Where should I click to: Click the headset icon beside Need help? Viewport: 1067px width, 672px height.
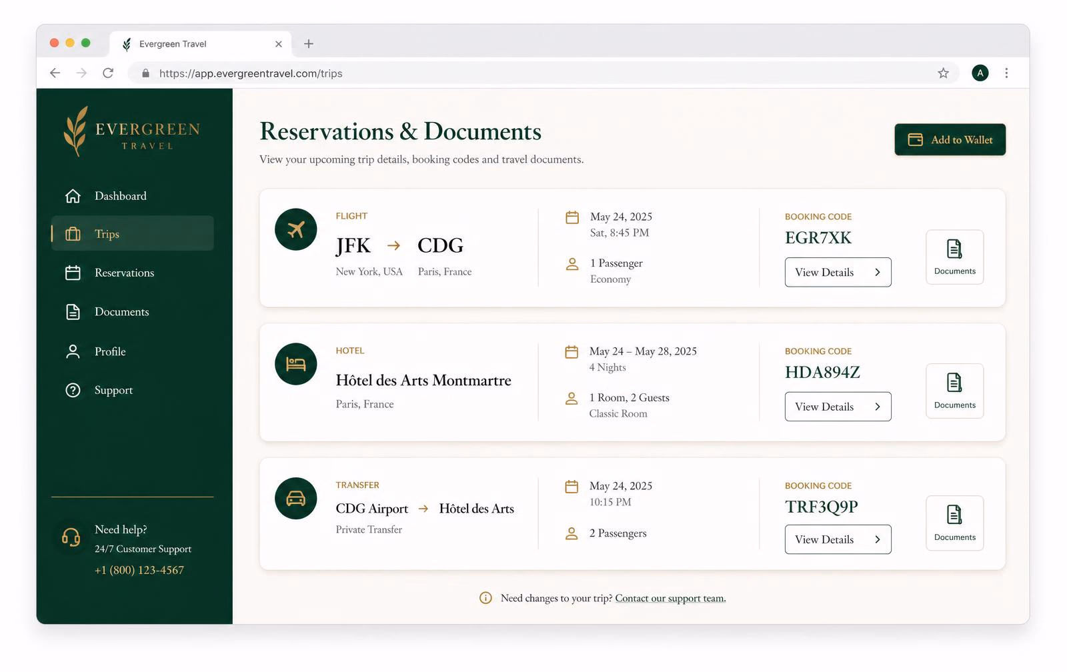(x=71, y=537)
